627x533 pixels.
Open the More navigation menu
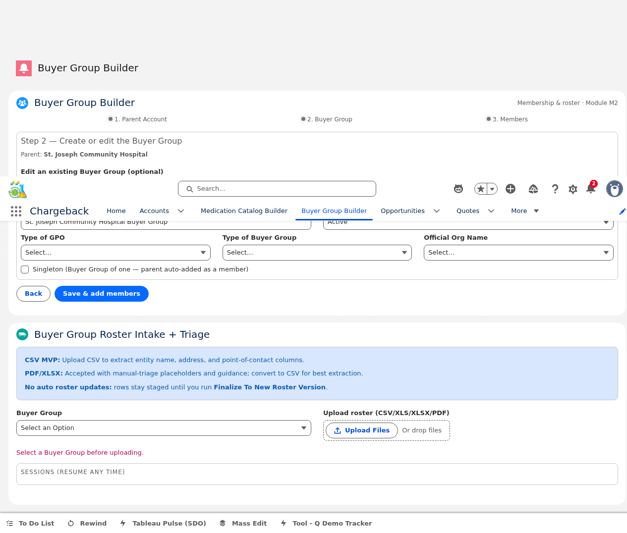click(525, 211)
